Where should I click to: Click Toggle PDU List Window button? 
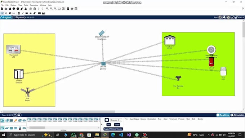click(x=113, y=129)
